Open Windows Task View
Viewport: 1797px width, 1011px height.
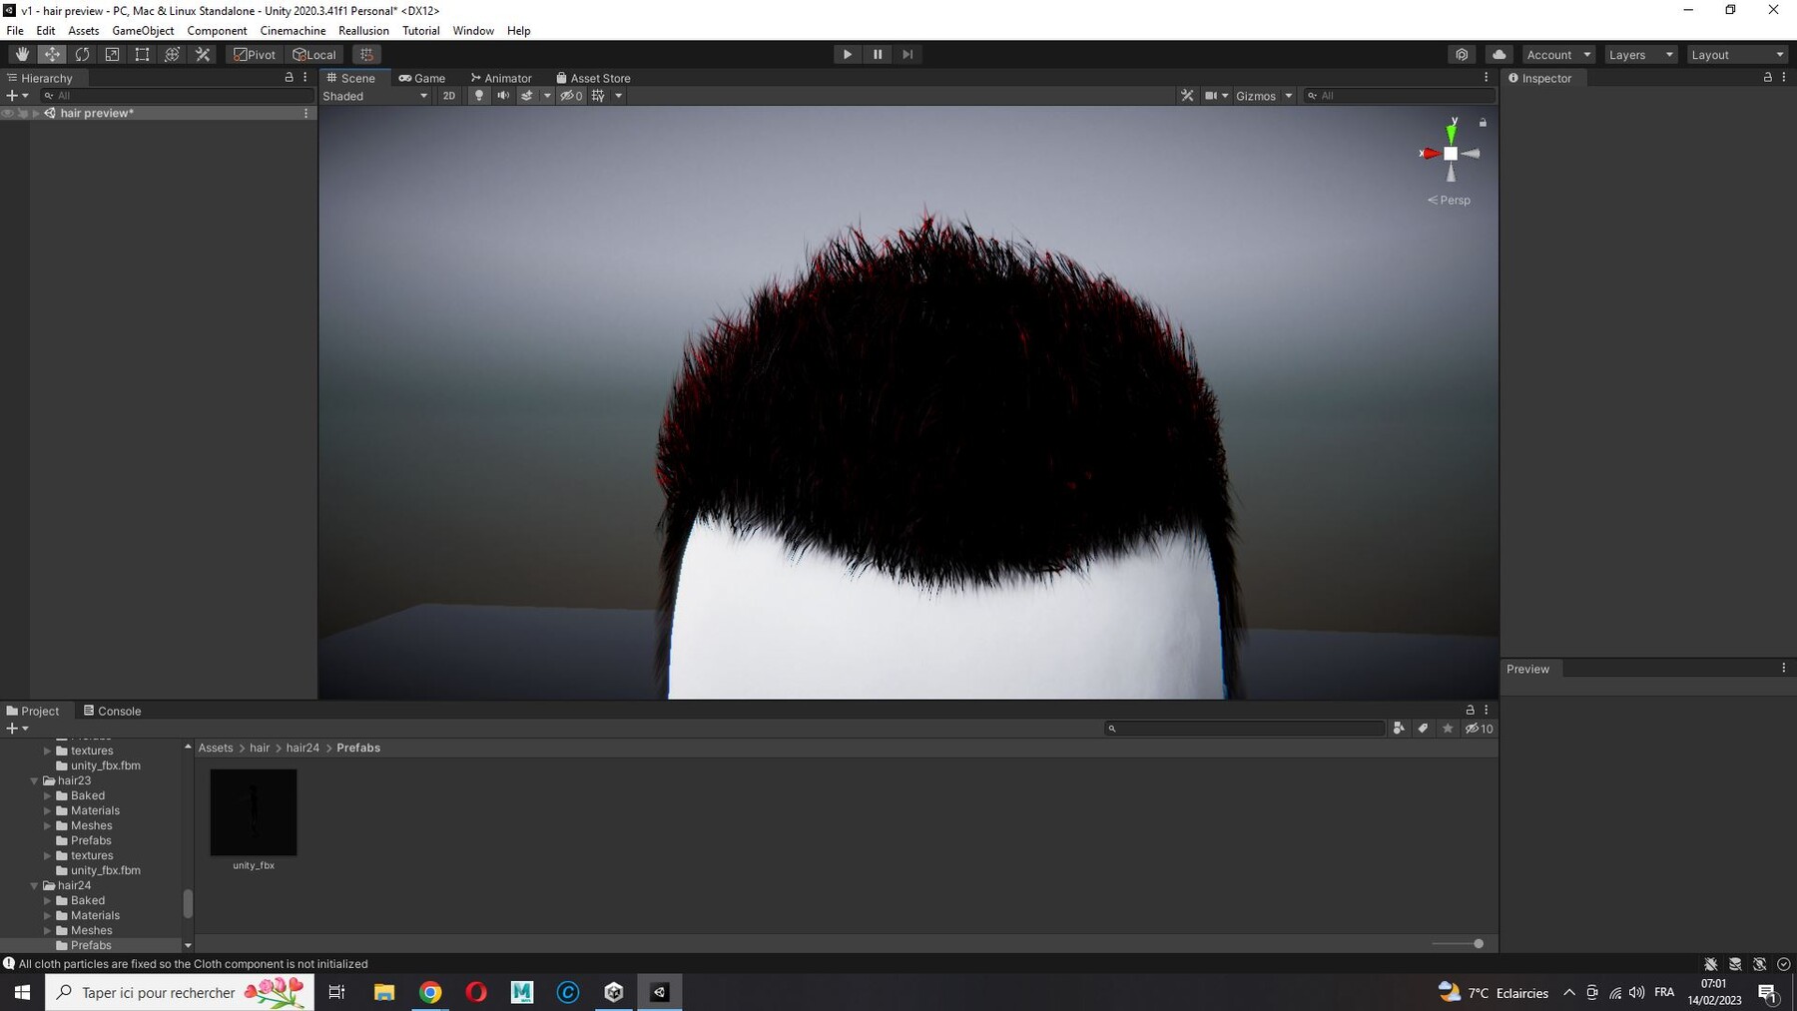tap(336, 992)
